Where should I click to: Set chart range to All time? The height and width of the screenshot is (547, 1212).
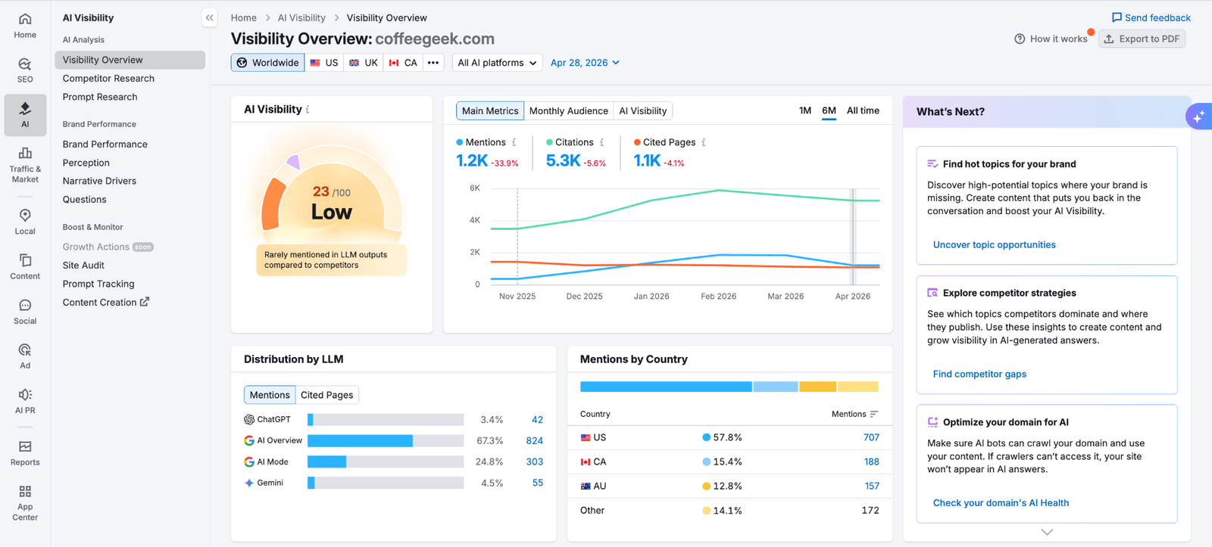click(863, 110)
